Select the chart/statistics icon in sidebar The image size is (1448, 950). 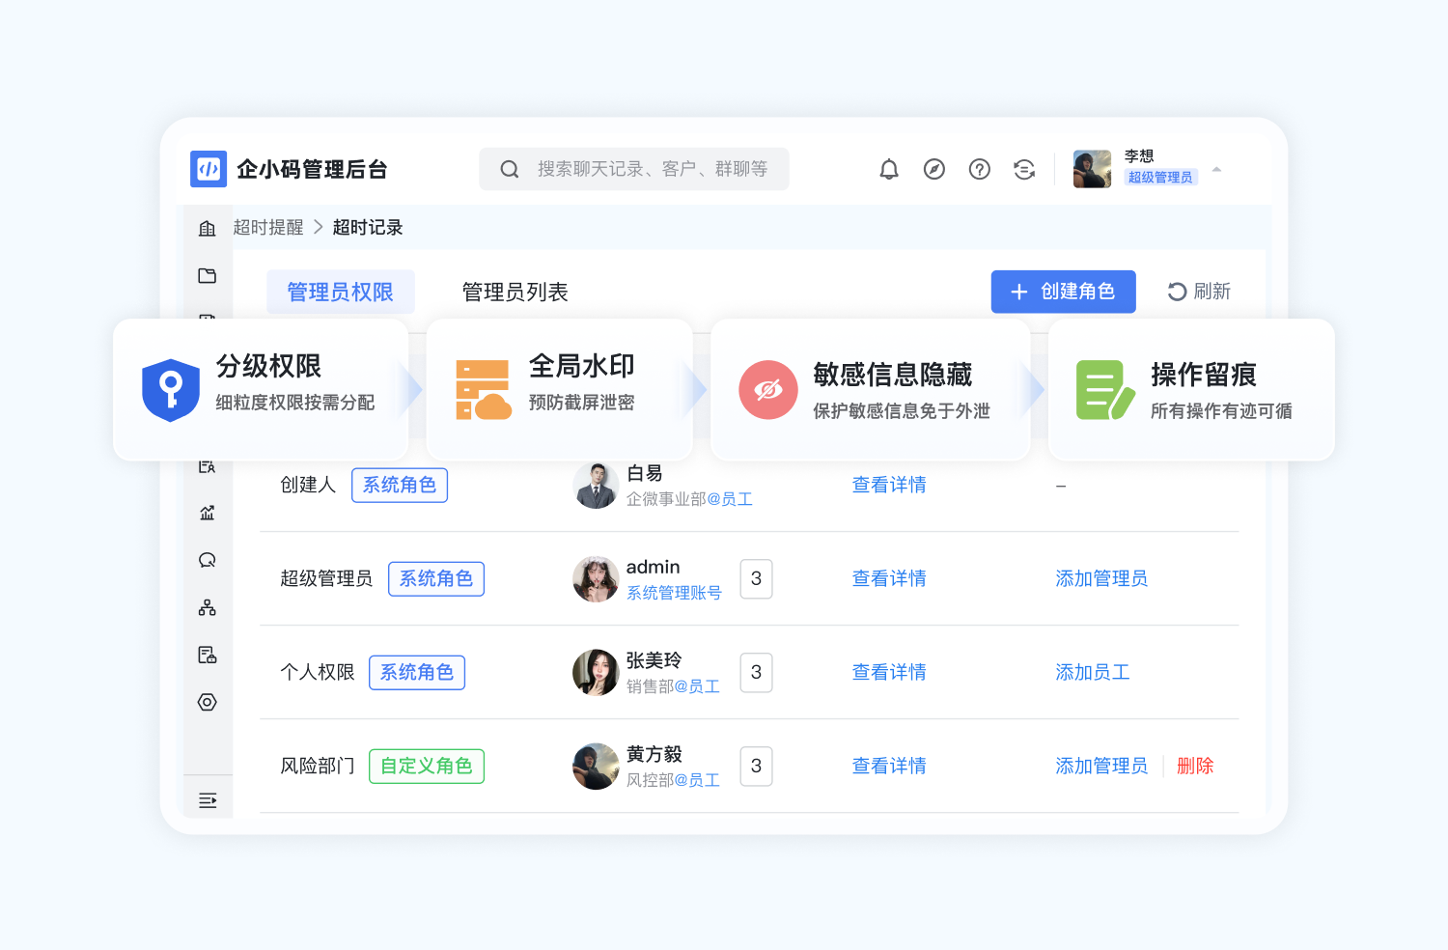pyautogui.click(x=207, y=513)
